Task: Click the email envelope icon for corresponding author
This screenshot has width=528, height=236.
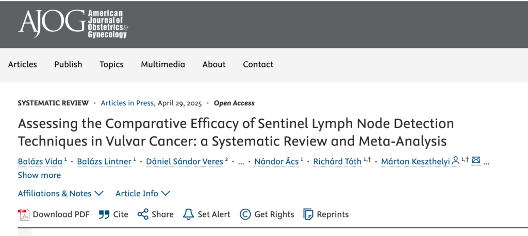Action: (x=476, y=161)
